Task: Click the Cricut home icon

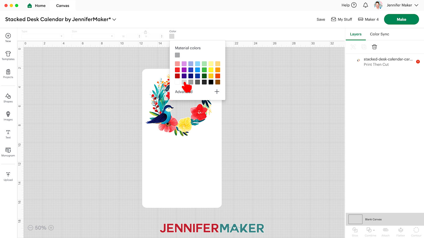Action: (30, 6)
